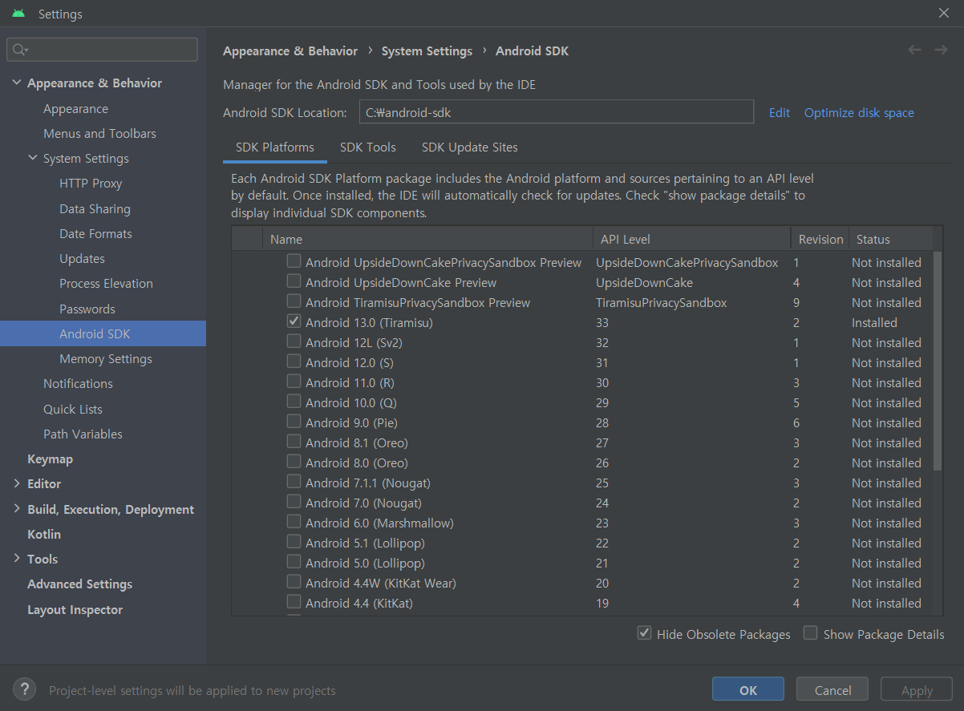This screenshot has height=711, width=964.
Task: Switch to SDK Update Sites tab
Action: pos(470,147)
